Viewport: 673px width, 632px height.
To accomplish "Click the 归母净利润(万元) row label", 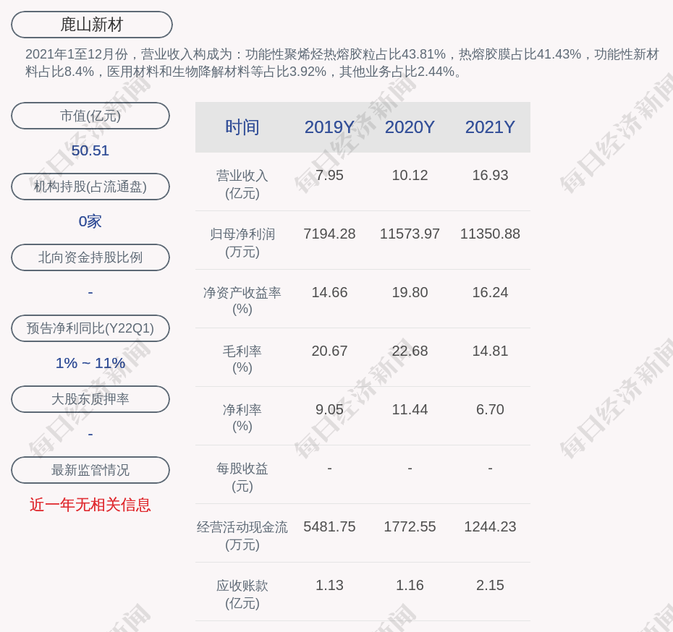I will click(x=242, y=243).
